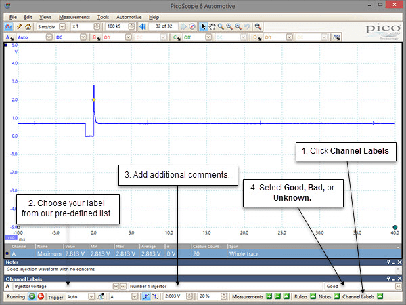The image size is (406, 305).
Task: Edit measurement with third Measurements button
Action: click(x=286, y=296)
